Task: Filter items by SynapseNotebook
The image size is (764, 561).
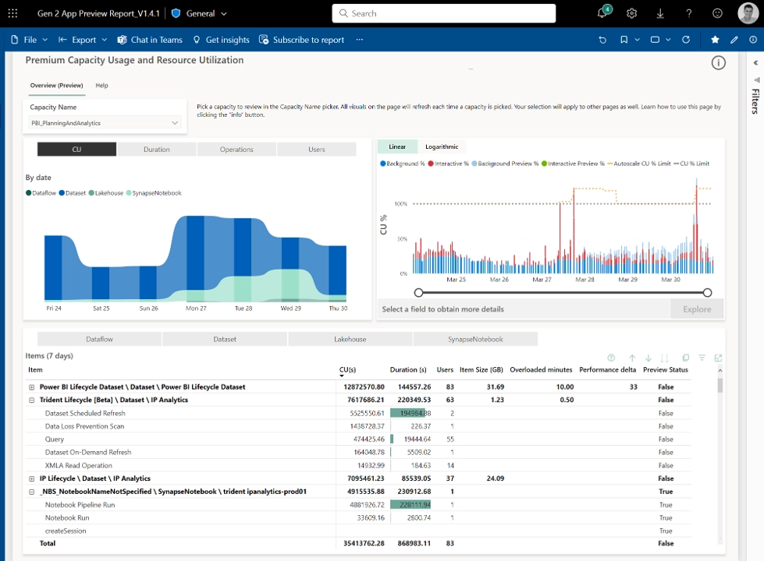Action: coord(475,339)
